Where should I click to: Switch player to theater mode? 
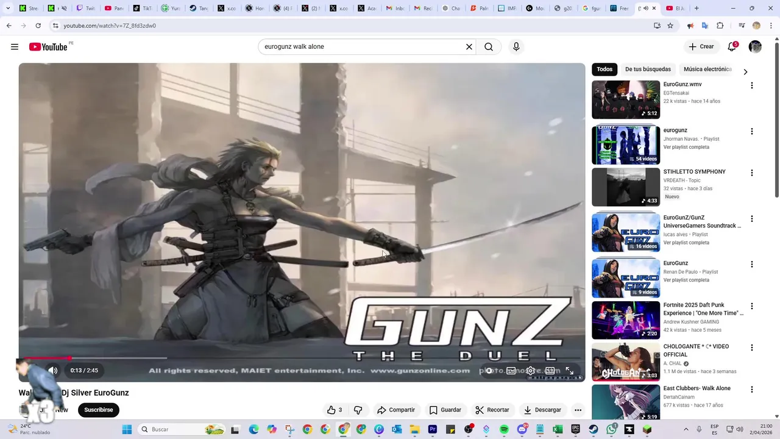tap(550, 370)
